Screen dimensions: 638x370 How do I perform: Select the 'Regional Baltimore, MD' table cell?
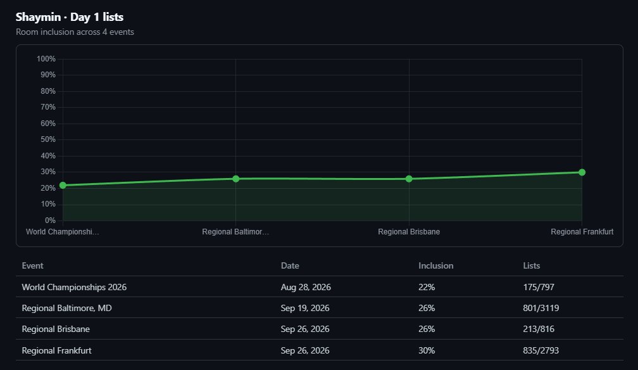(66, 308)
